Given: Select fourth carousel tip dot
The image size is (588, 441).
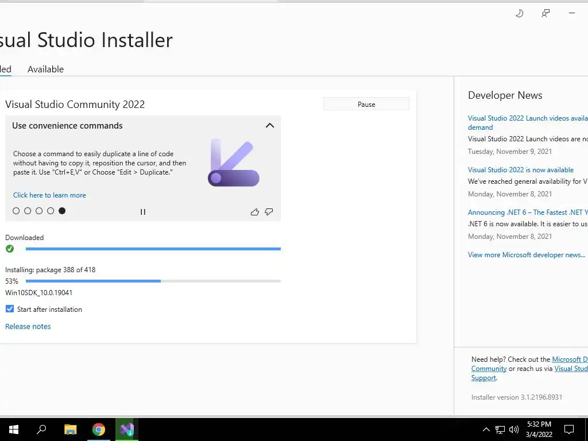Looking at the screenshot, I should tap(51, 211).
